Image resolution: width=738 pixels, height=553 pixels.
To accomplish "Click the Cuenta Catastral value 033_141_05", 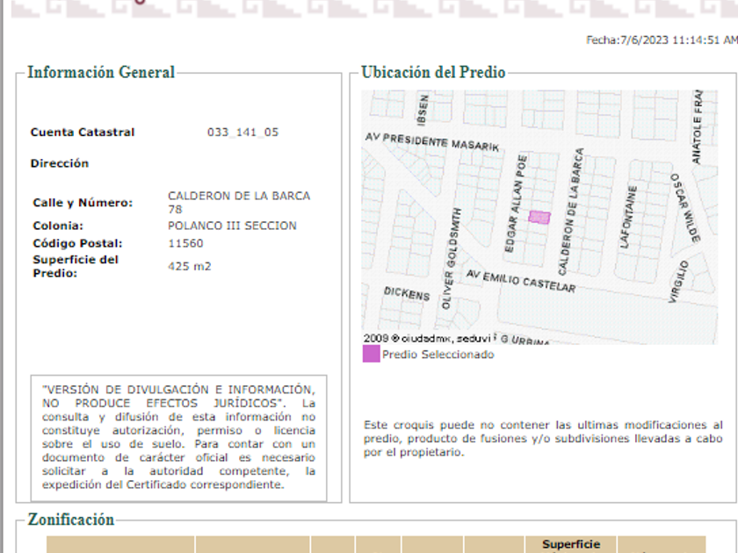I will click(x=242, y=133).
